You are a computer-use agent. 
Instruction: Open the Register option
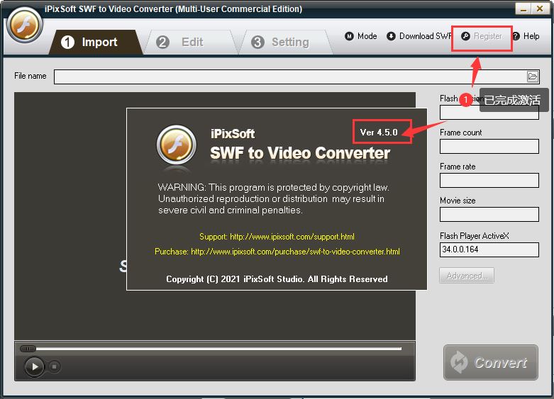pyautogui.click(x=482, y=36)
